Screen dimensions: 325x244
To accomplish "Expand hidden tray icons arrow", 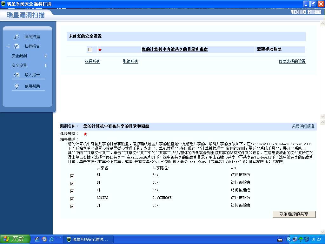I will tap(289, 240).
